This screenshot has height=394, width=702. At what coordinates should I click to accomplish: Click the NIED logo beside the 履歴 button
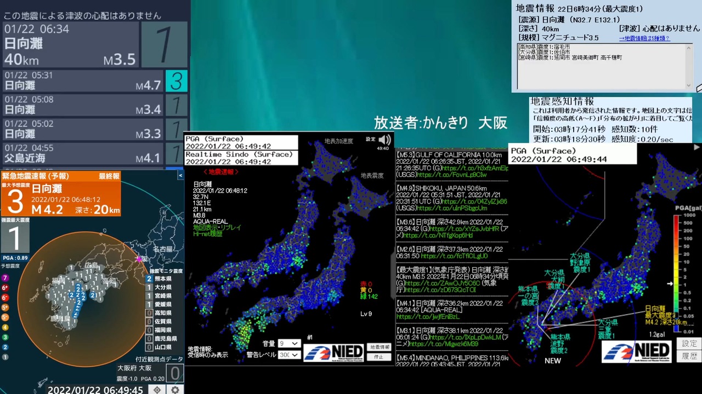tap(636, 351)
